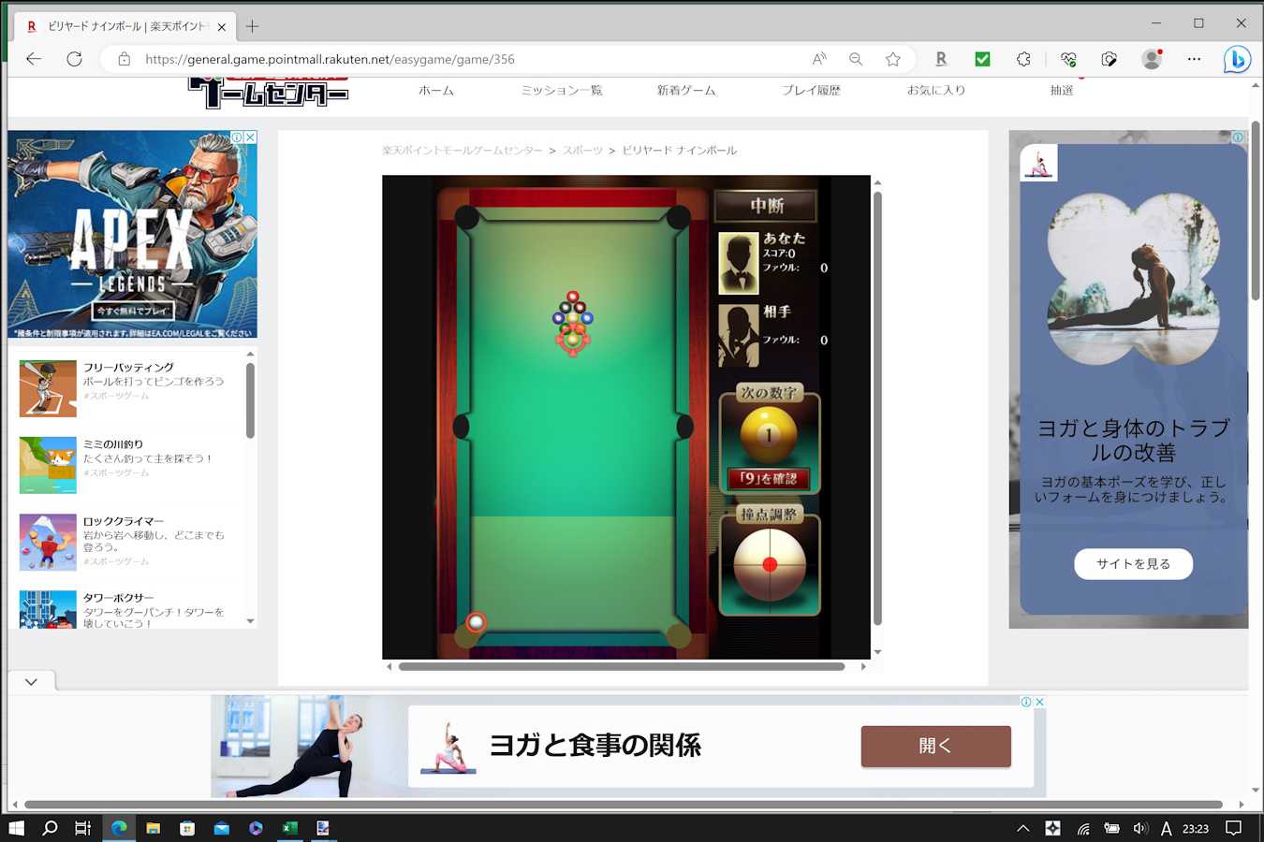Open the フリーバッティング game thumbnail

tap(48, 388)
